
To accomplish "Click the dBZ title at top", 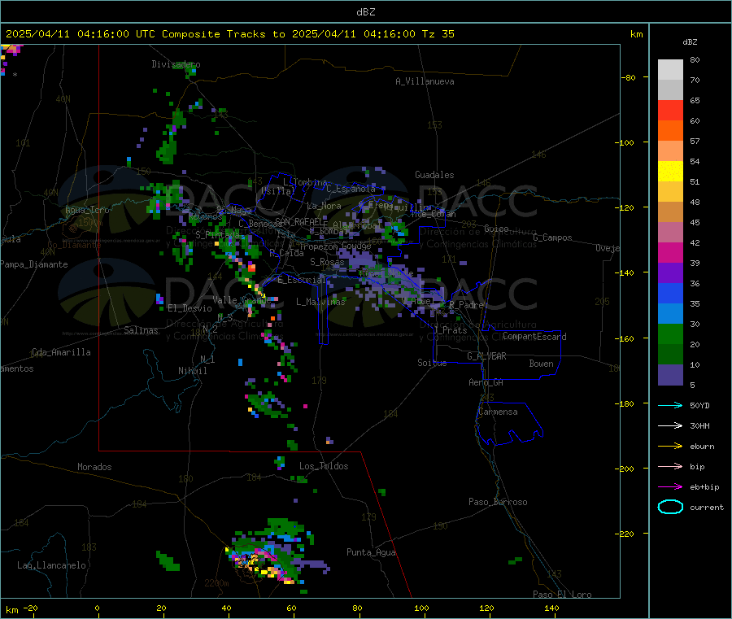I will [365, 11].
